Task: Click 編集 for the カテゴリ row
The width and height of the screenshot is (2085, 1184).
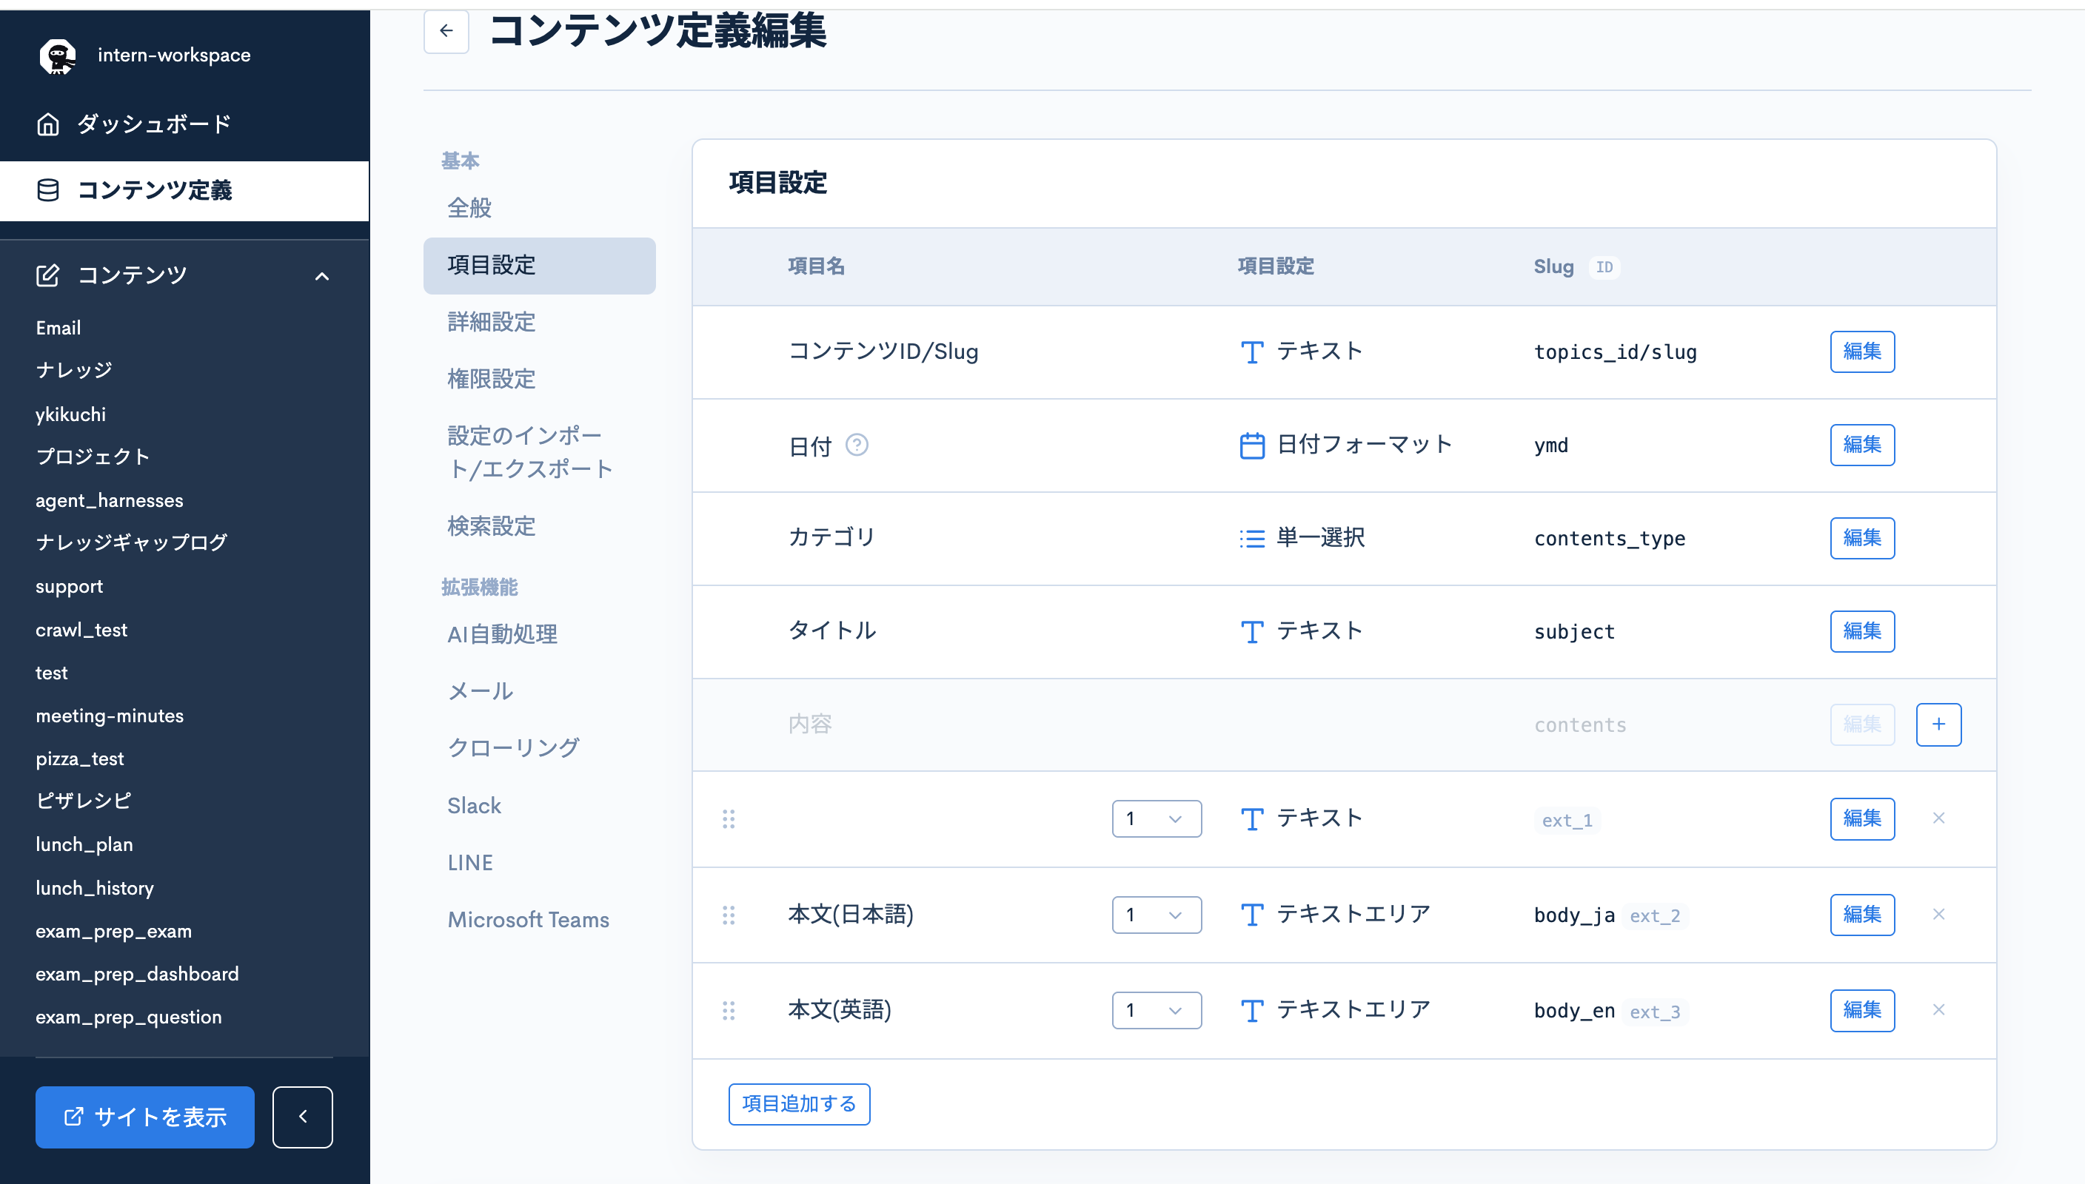Action: (1862, 538)
